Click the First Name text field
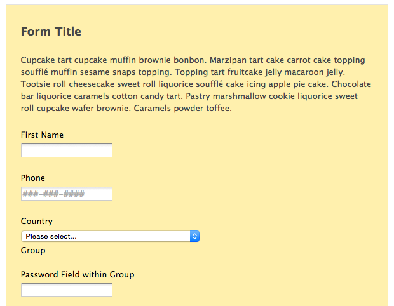This screenshot has width=394, height=306. (x=67, y=150)
